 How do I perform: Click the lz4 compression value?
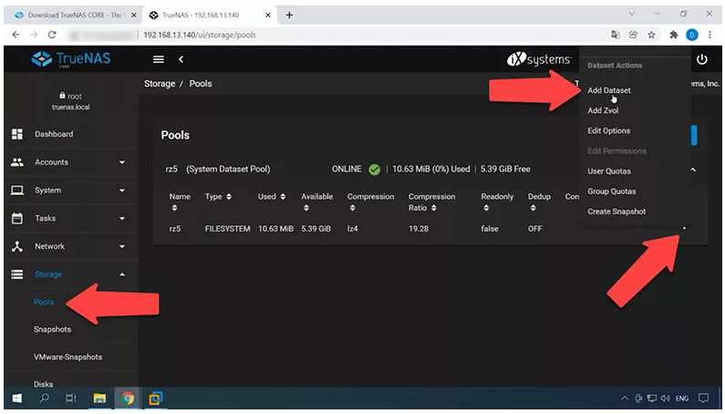(352, 229)
